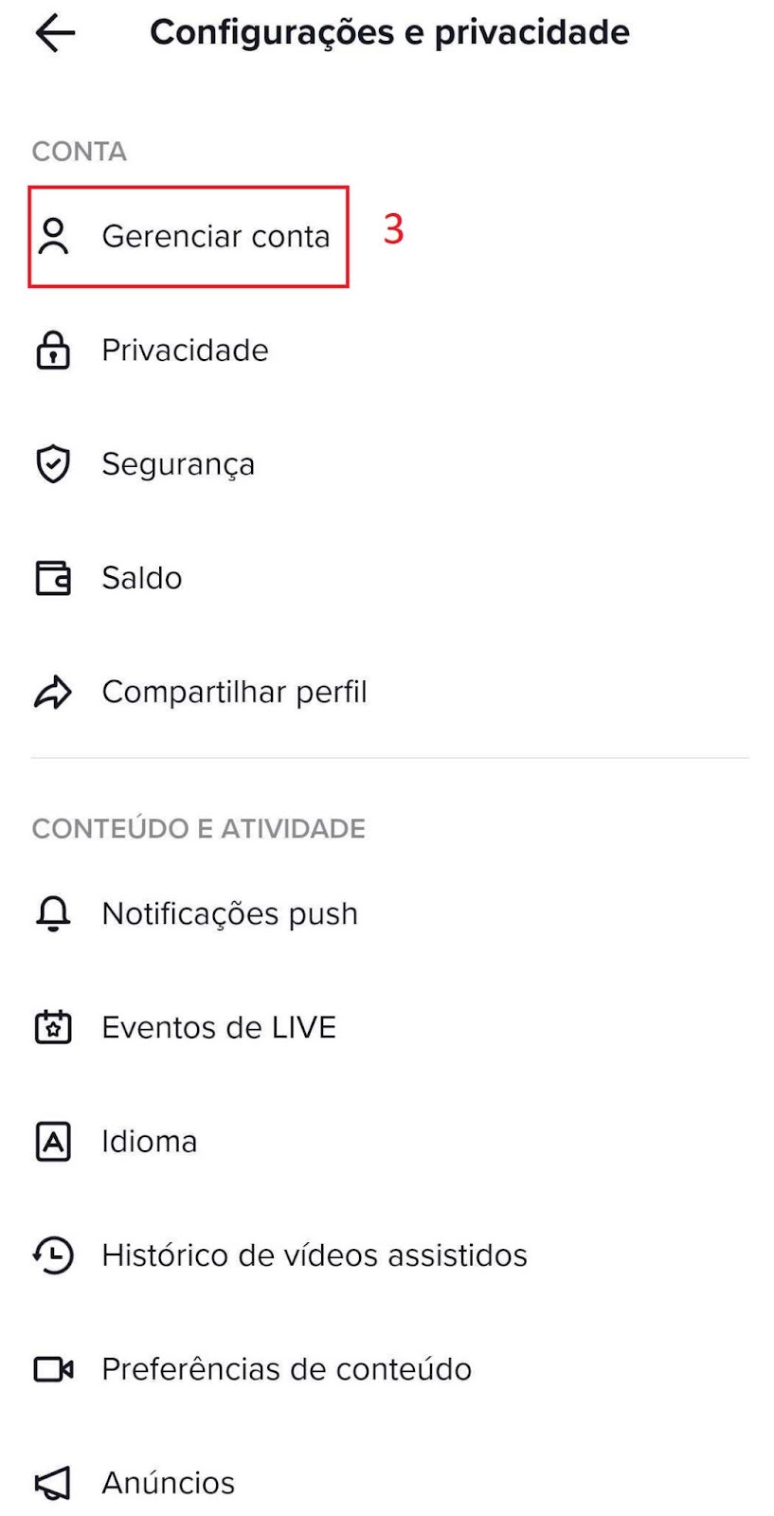Screen dimensions: 774x1516
Task: Tap the video camera icon
Action: click(53, 1369)
